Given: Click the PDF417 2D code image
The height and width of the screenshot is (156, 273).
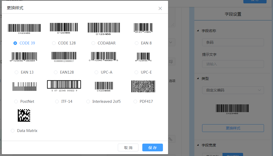Looking at the screenshot, I should pyautogui.click(x=143, y=86).
